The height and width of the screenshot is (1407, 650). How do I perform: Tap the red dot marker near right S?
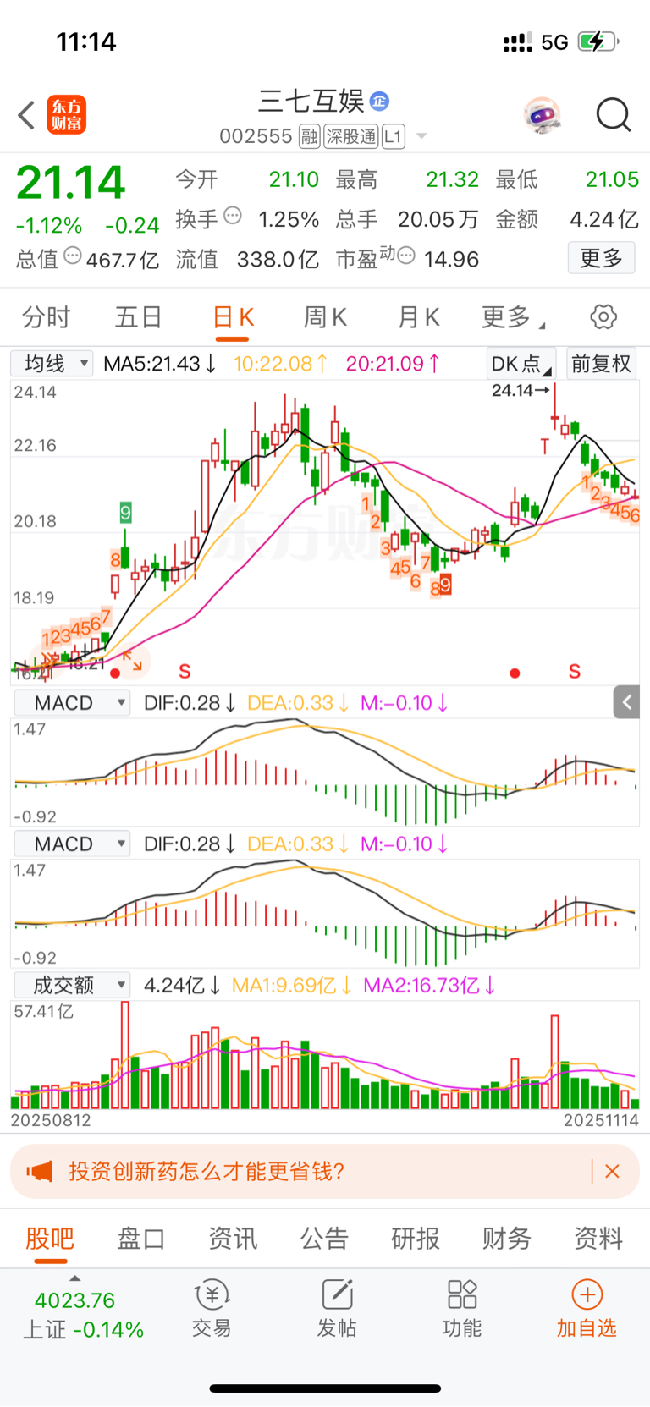(x=515, y=673)
